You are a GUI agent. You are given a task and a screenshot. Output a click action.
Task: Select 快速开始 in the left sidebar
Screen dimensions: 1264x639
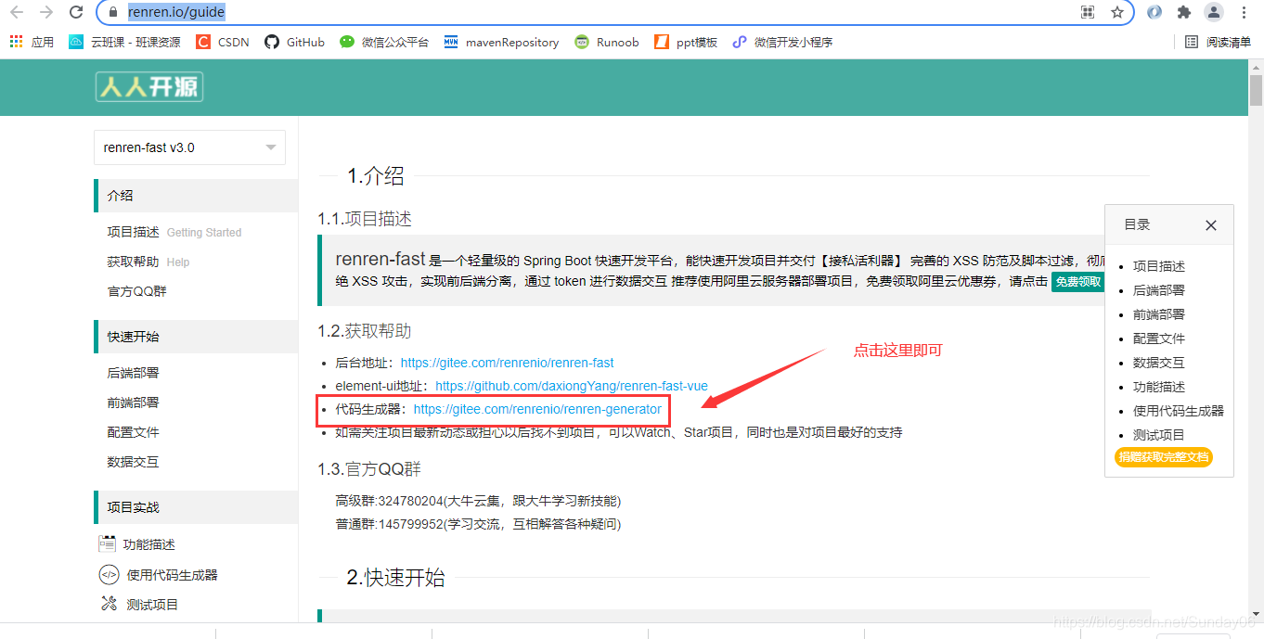(133, 336)
